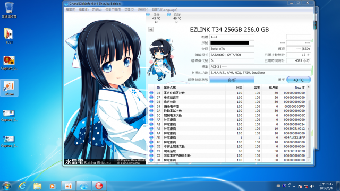Image resolution: width=340 pixels, height=191 pixels.
Task: Click the status orb for attribute ID 05
Action: click(x=151, y=93)
